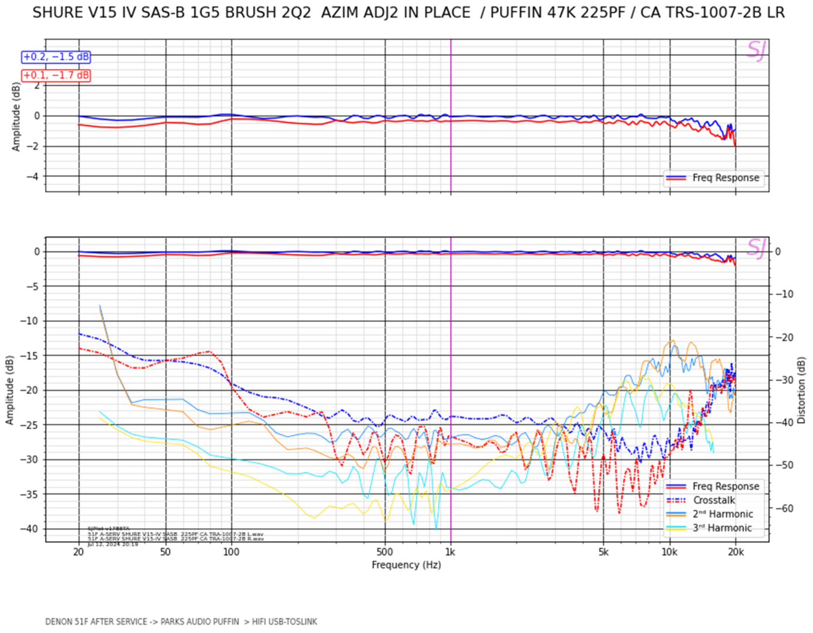
Task: Click the "10k" frequency tick label
Action: point(669,552)
